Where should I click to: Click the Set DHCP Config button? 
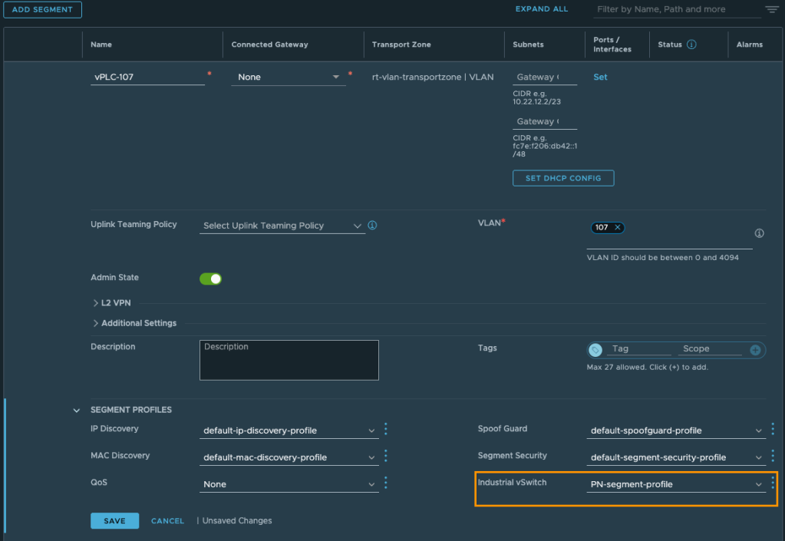pyautogui.click(x=563, y=178)
